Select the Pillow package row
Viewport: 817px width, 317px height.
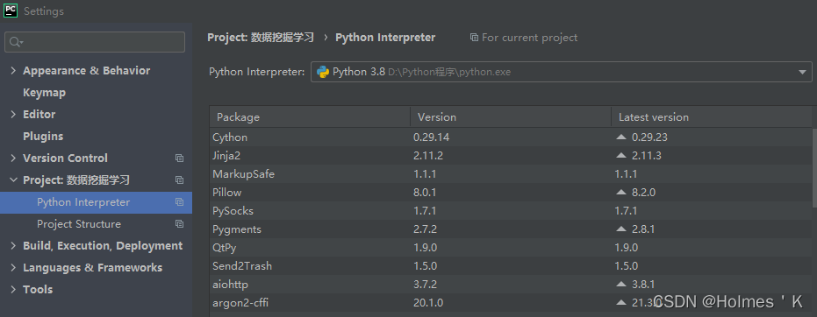point(511,193)
